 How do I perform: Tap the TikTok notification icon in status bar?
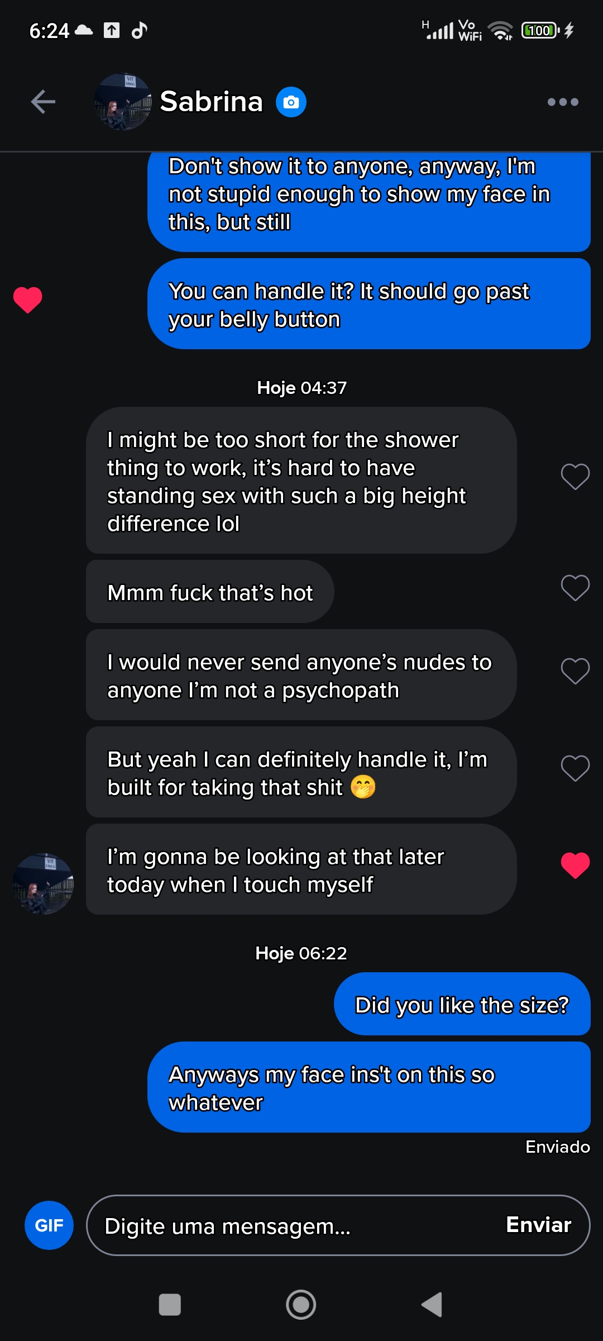click(139, 30)
